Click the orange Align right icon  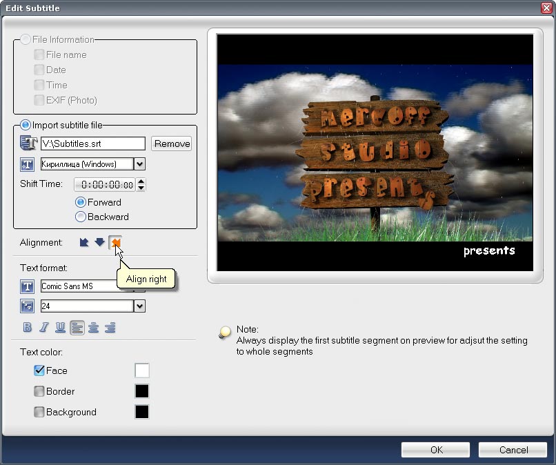[115, 243]
